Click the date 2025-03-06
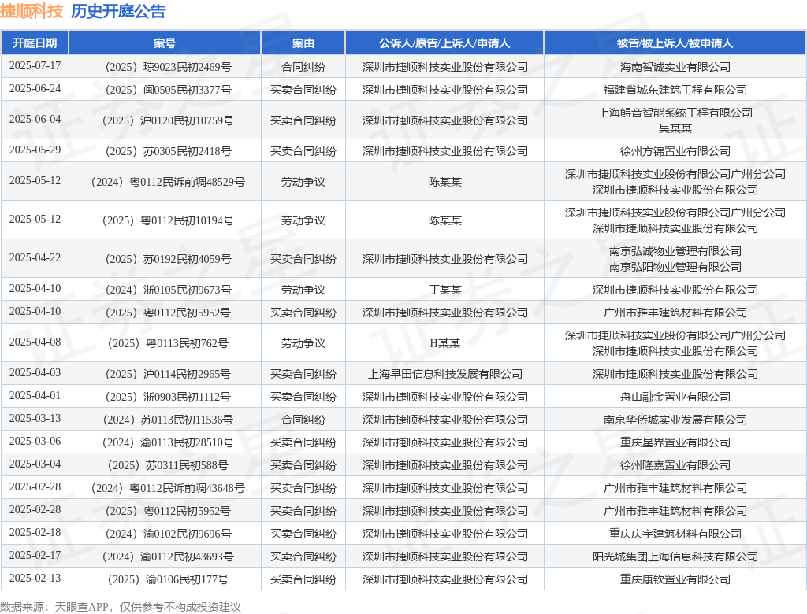 click(35, 442)
